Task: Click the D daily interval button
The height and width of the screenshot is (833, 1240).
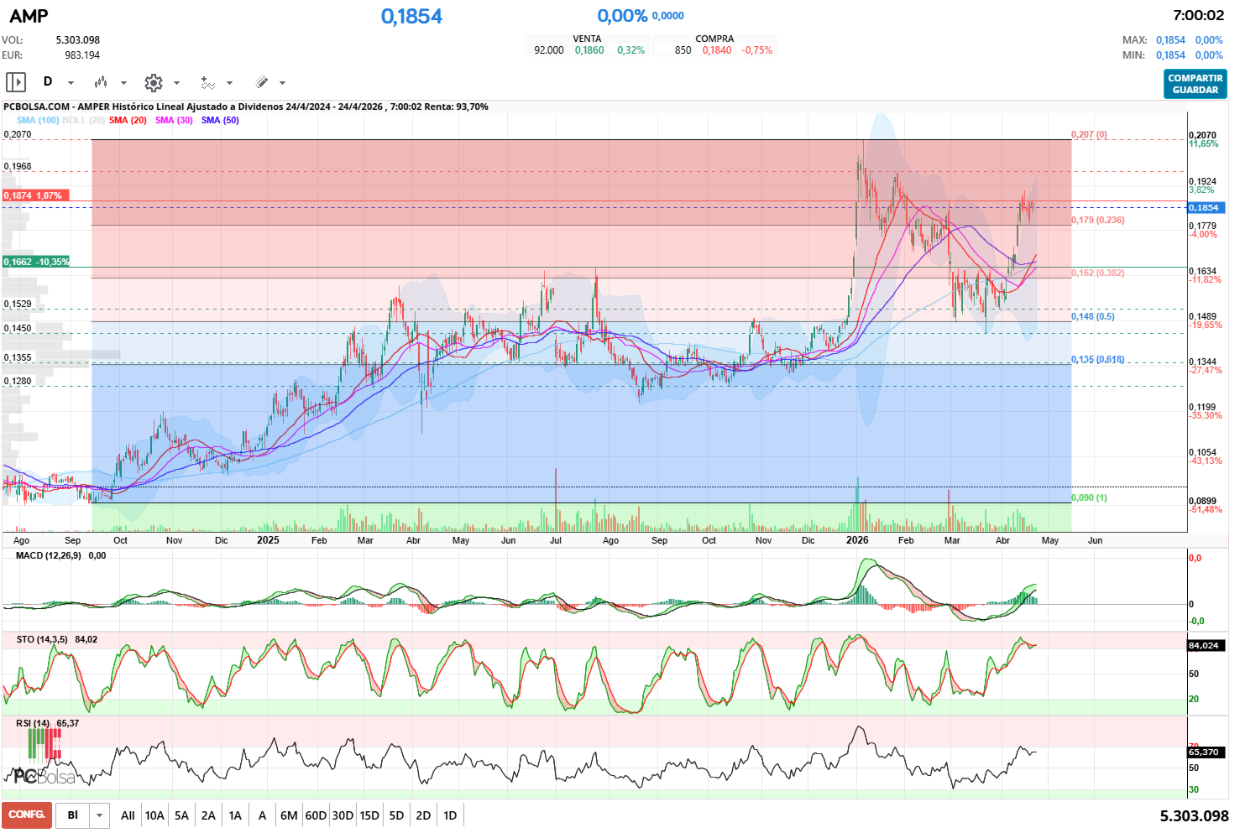Action: pyautogui.click(x=48, y=81)
